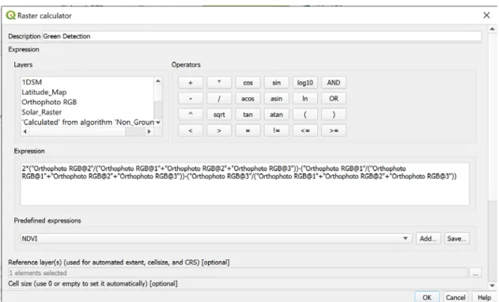
Task: Click the Save... predefined expression button
Action: 456,238
